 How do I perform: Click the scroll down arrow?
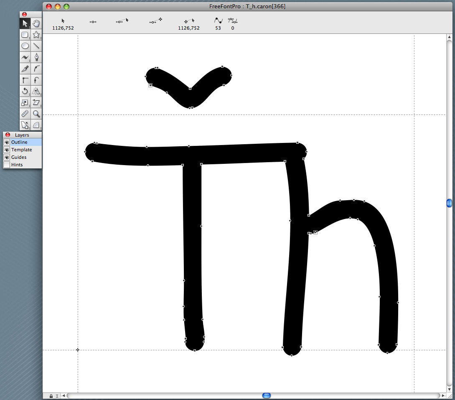pyautogui.click(x=449, y=390)
